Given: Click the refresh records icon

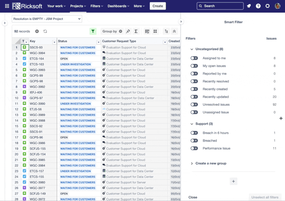Looking at the screenshot, I should tap(45, 31).
